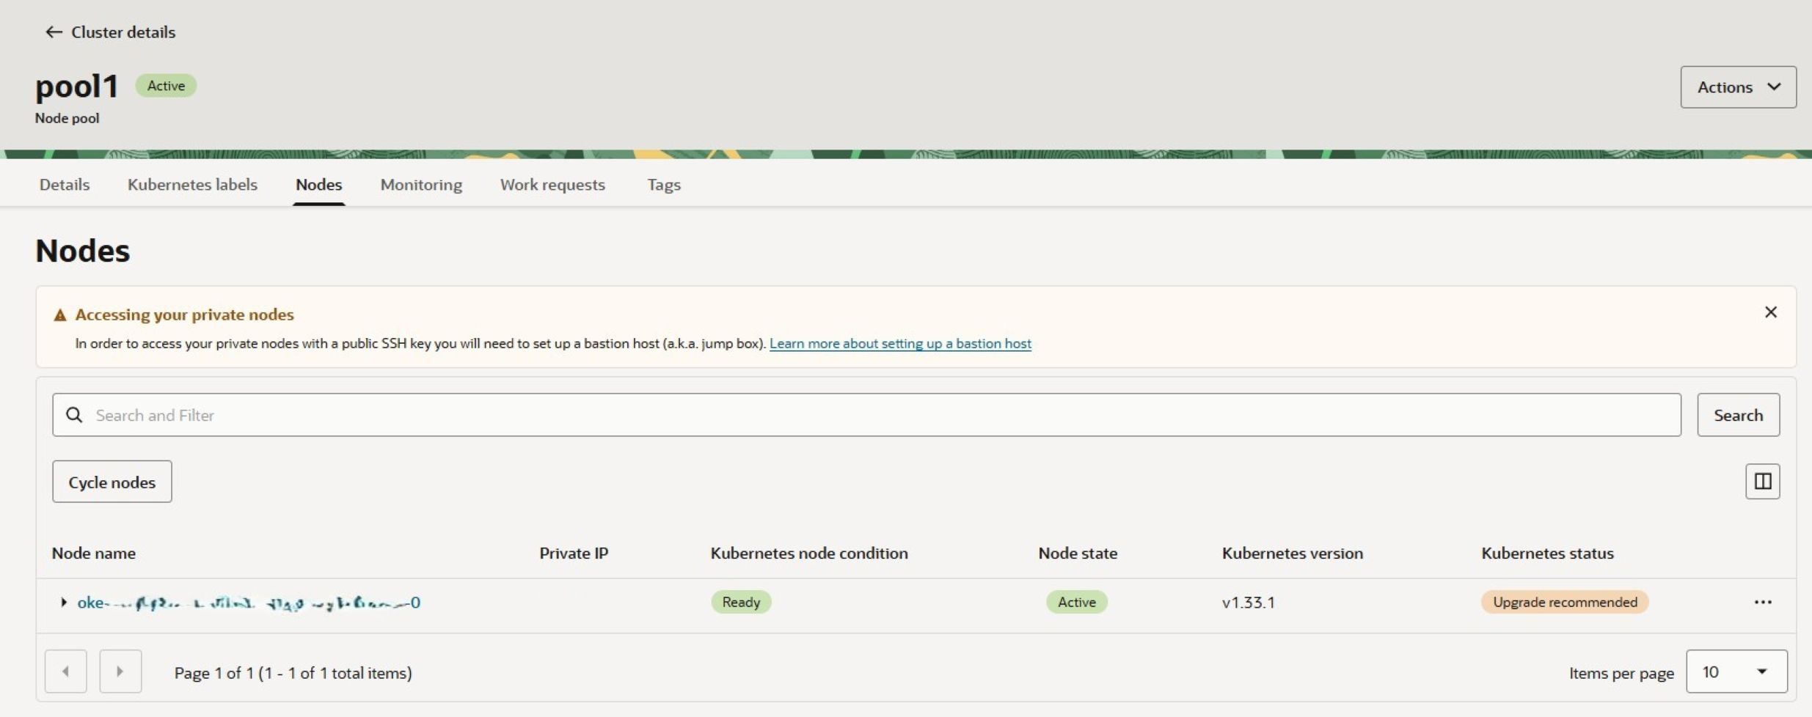Image resolution: width=1812 pixels, height=717 pixels.
Task: Click inside the Search and Filter field
Action: [514, 414]
